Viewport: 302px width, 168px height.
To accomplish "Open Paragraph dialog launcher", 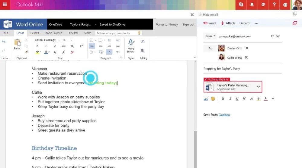I will coord(121,58).
